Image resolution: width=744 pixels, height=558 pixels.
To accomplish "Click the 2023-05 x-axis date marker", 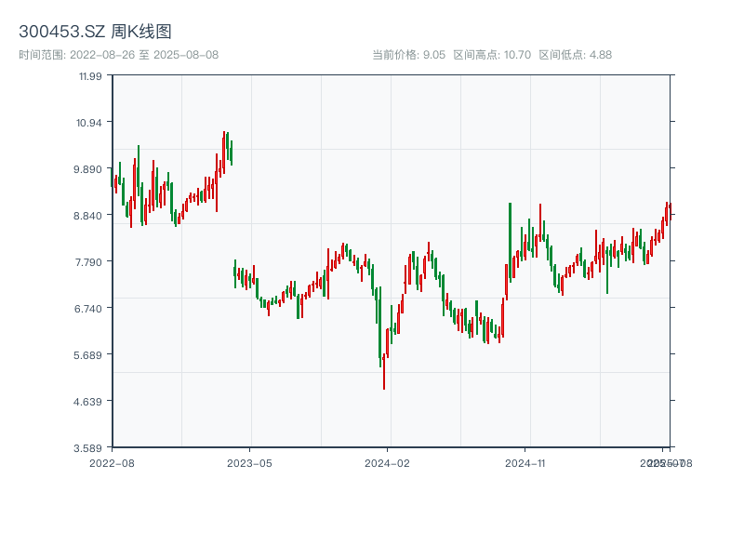I will tap(249, 462).
